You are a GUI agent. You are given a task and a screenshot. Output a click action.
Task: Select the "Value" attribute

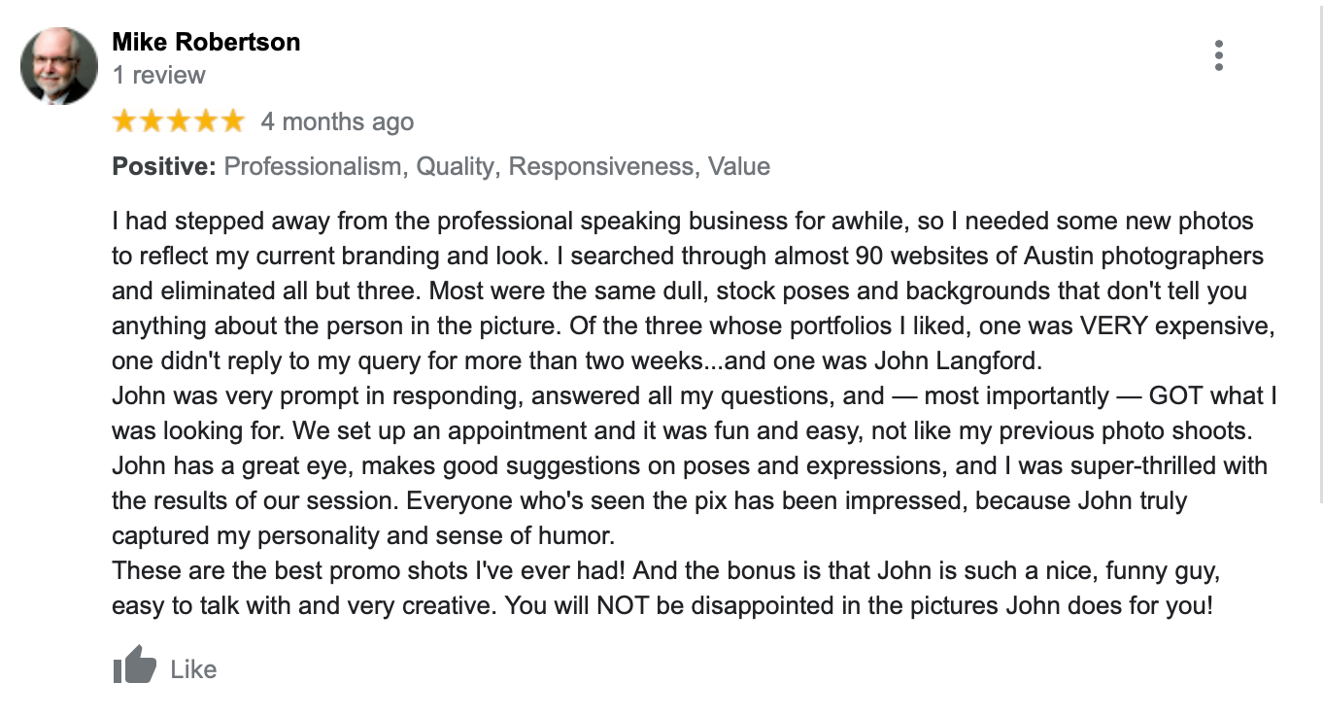tap(738, 167)
